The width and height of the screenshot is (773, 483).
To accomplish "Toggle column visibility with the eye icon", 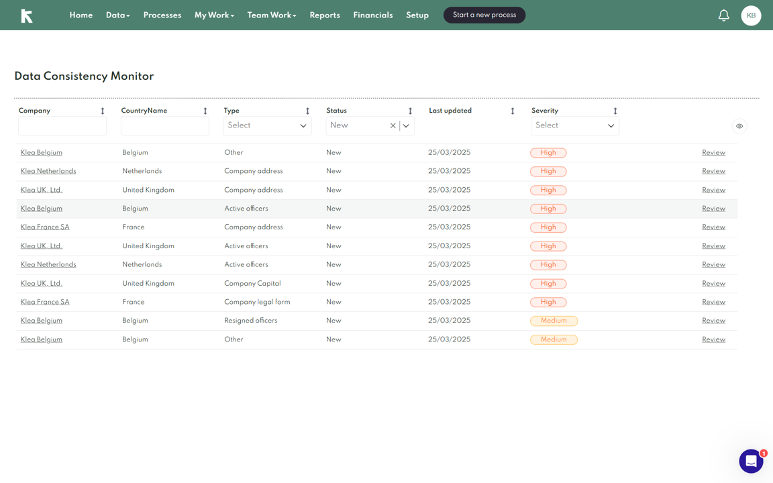I will (739, 125).
